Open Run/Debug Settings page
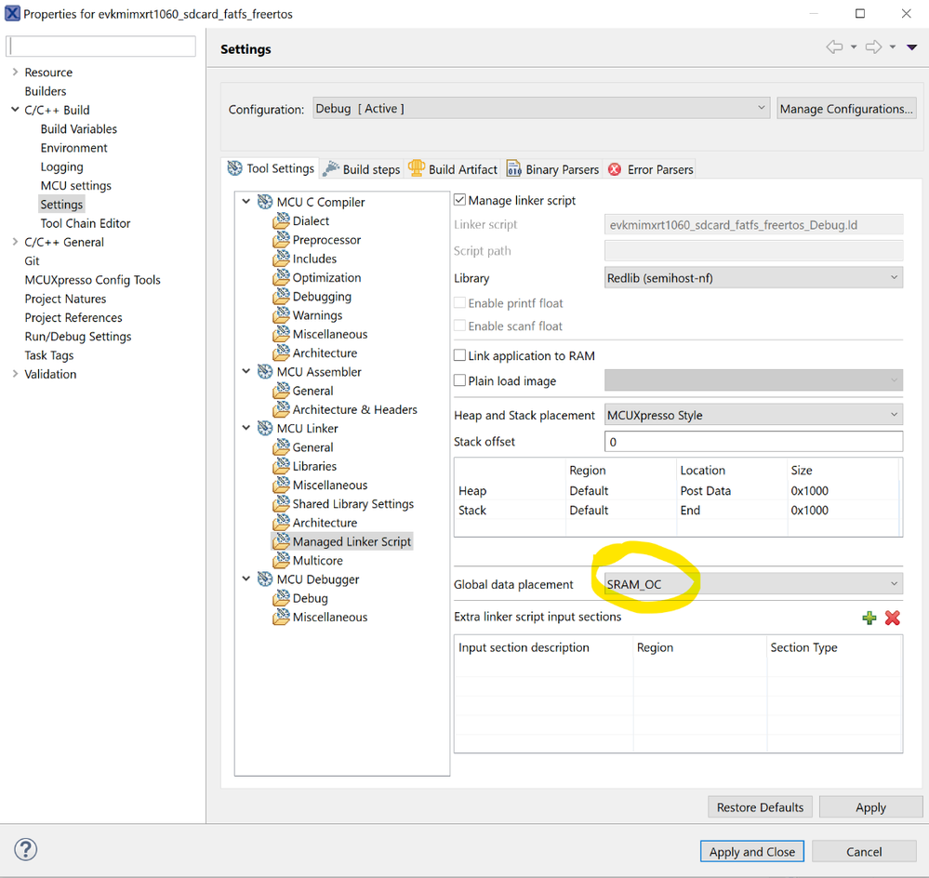929x878 pixels. pos(77,337)
